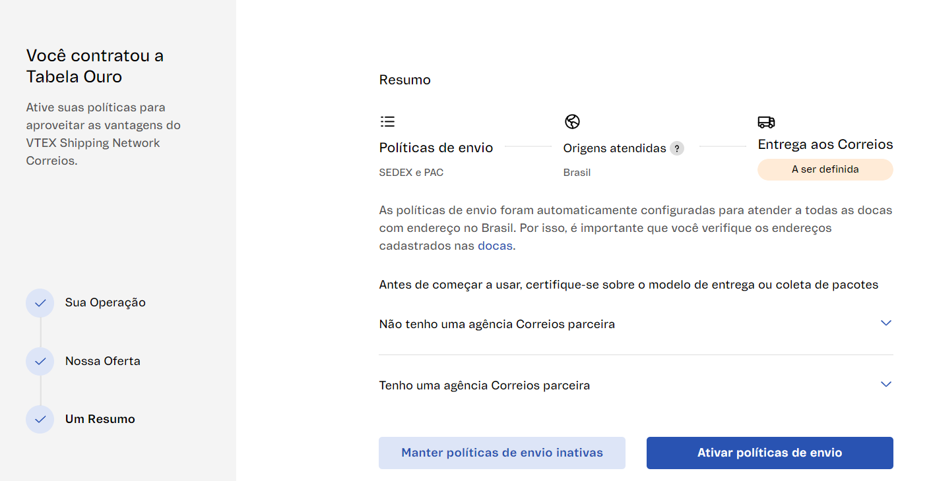Select the checkmark icon beside Nossa Oferta

point(40,361)
